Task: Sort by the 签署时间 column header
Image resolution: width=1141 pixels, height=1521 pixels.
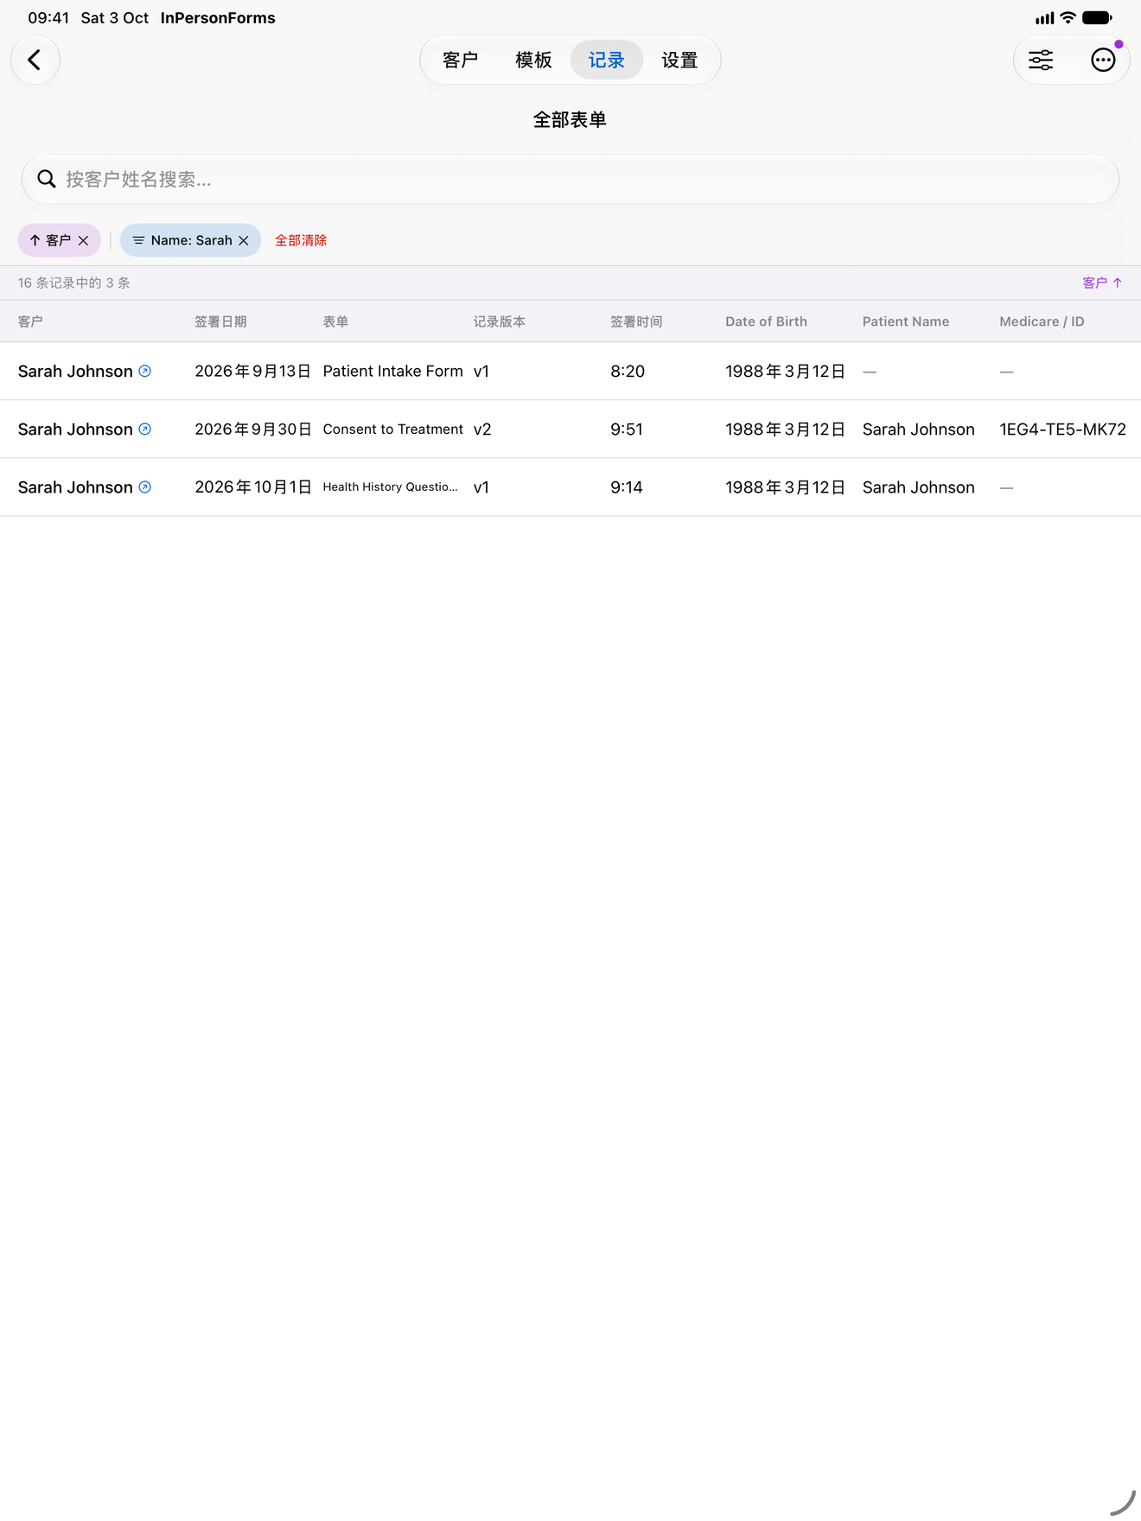Action: pyautogui.click(x=636, y=321)
